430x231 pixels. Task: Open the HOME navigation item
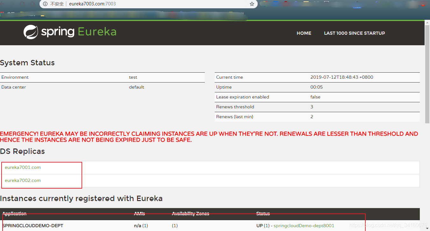click(304, 33)
